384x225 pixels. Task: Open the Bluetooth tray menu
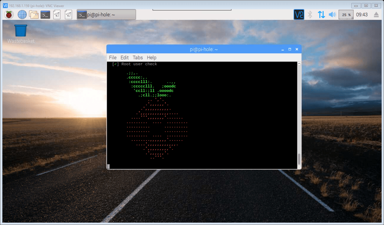click(x=310, y=15)
